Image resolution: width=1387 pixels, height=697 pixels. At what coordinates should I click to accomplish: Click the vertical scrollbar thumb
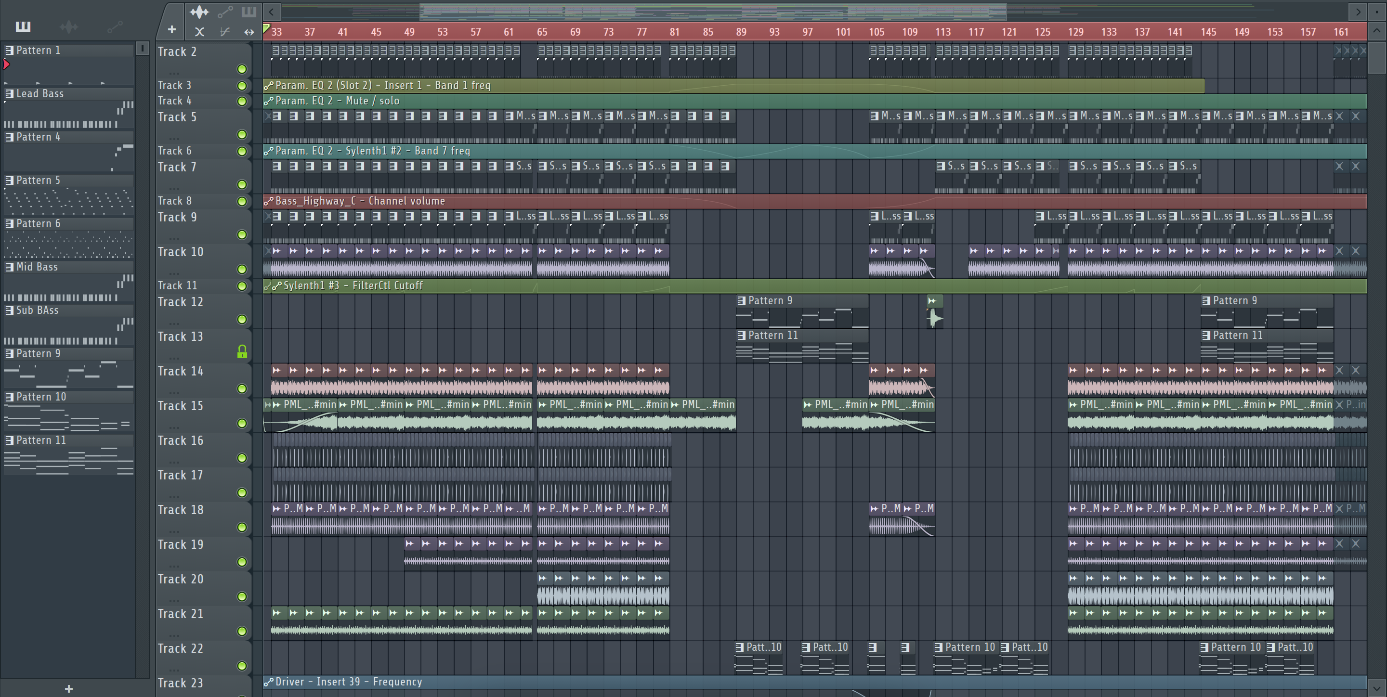tap(1377, 57)
